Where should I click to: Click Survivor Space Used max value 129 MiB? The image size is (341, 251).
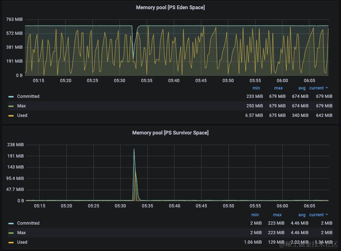[276, 242]
